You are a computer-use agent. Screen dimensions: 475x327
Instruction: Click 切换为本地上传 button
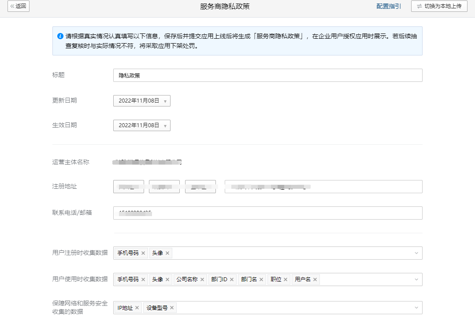[439, 6]
